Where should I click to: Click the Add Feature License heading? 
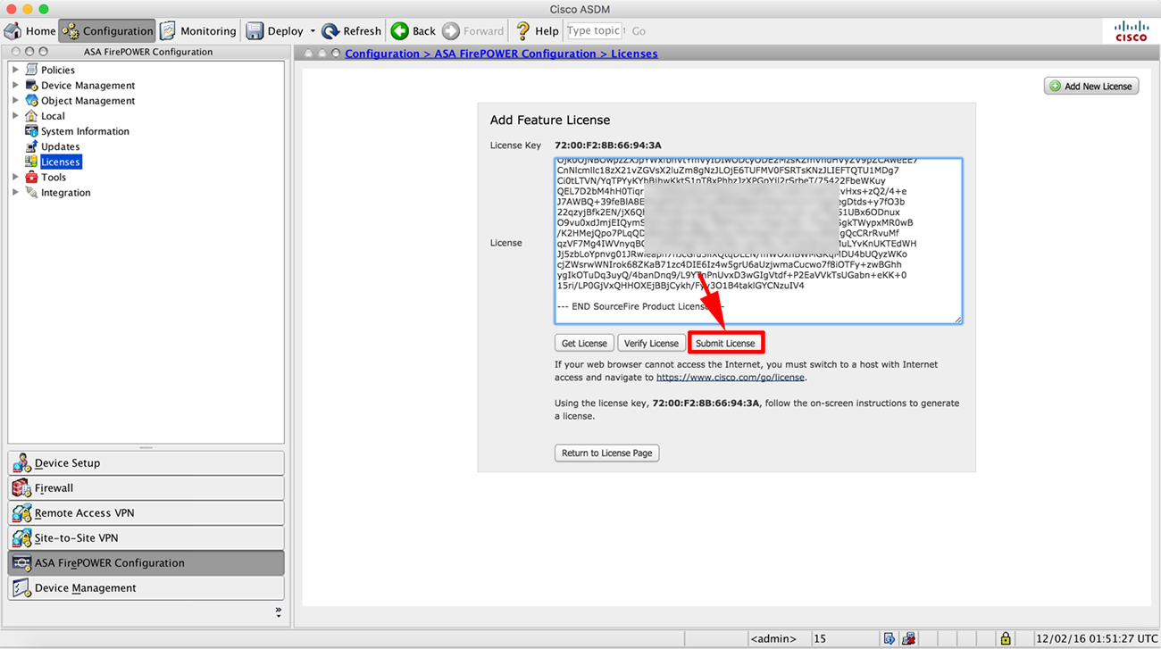550,120
